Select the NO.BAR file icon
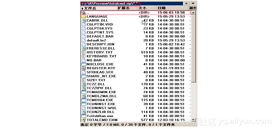 (x=84, y=60)
